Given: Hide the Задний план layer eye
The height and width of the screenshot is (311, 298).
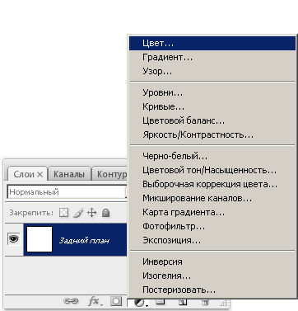Looking at the screenshot, I should click(13, 238).
